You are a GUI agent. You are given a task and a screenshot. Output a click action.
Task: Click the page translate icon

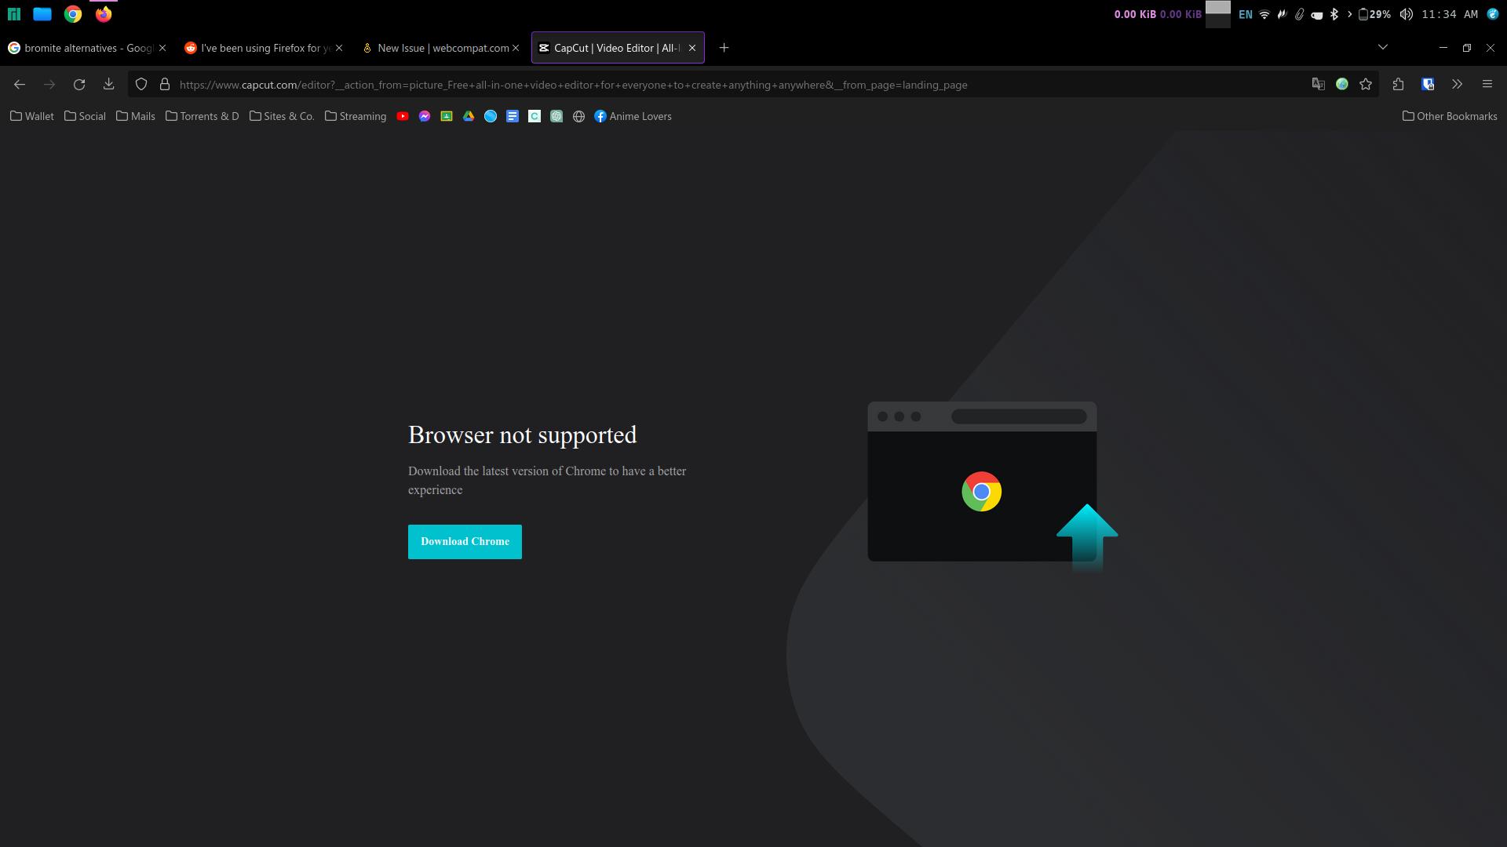tap(1319, 84)
